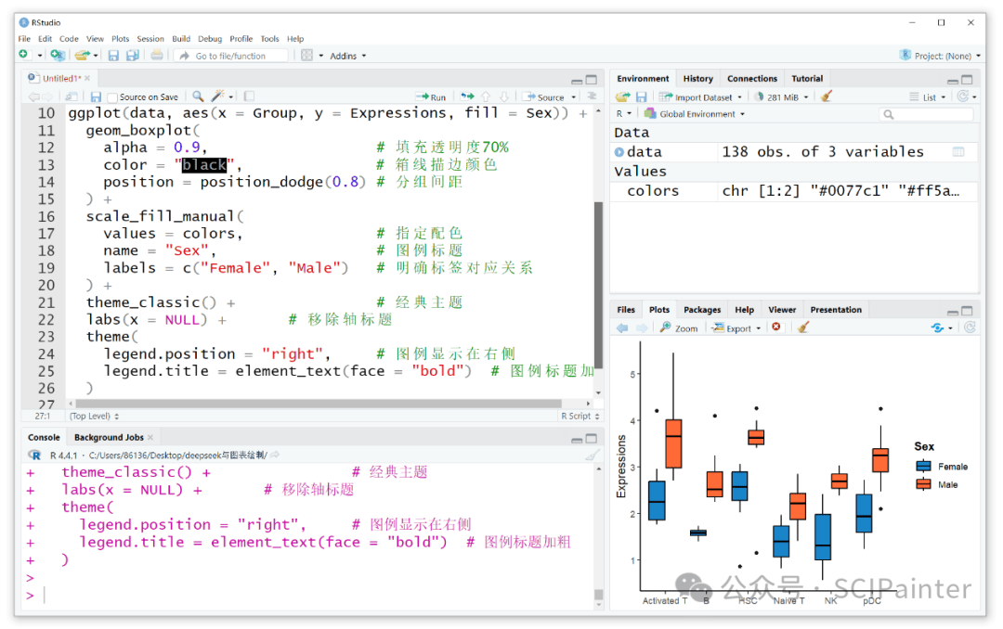This screenshot has width=1003, height=629.
Task: Click the Create Project icon
Action: [57, 56]
